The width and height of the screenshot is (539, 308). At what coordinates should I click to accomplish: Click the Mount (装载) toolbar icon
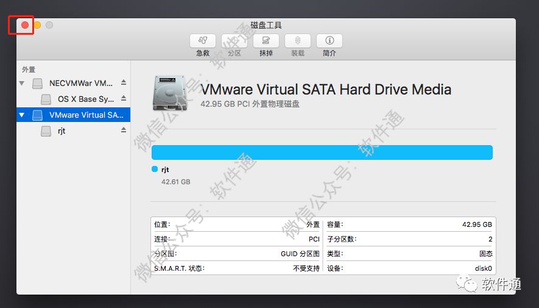tap(298, 41)
